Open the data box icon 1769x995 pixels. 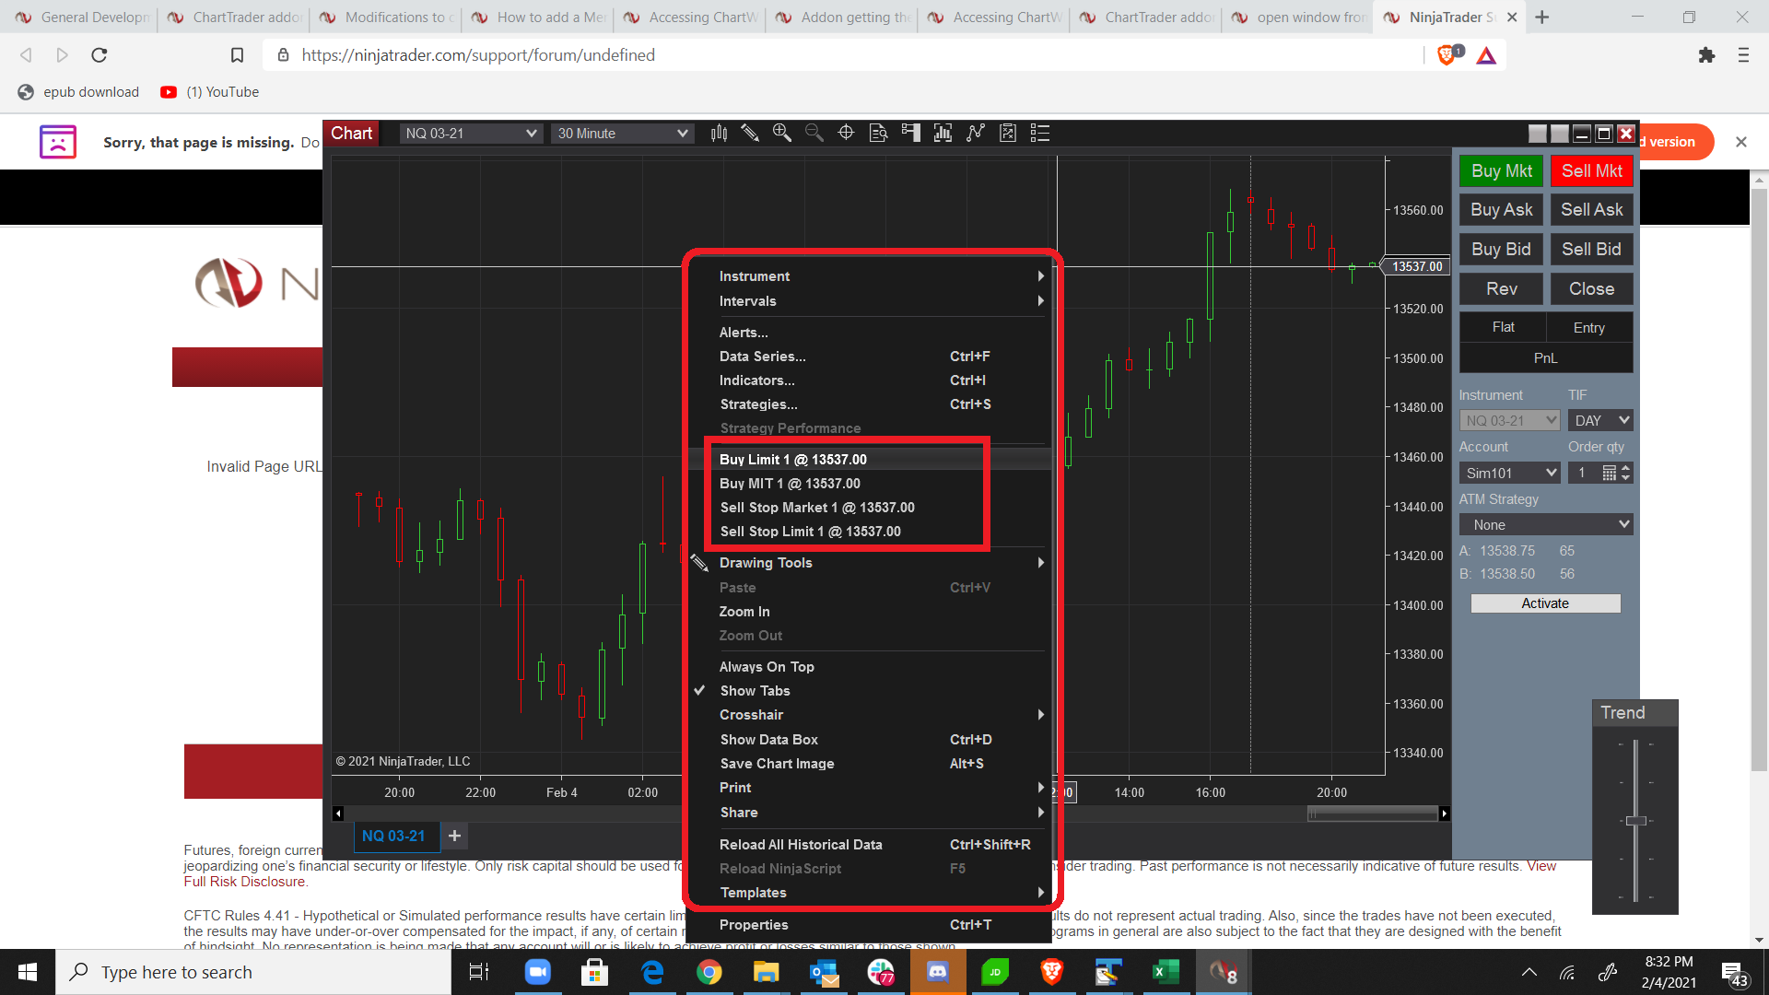(x=879, y=134)
